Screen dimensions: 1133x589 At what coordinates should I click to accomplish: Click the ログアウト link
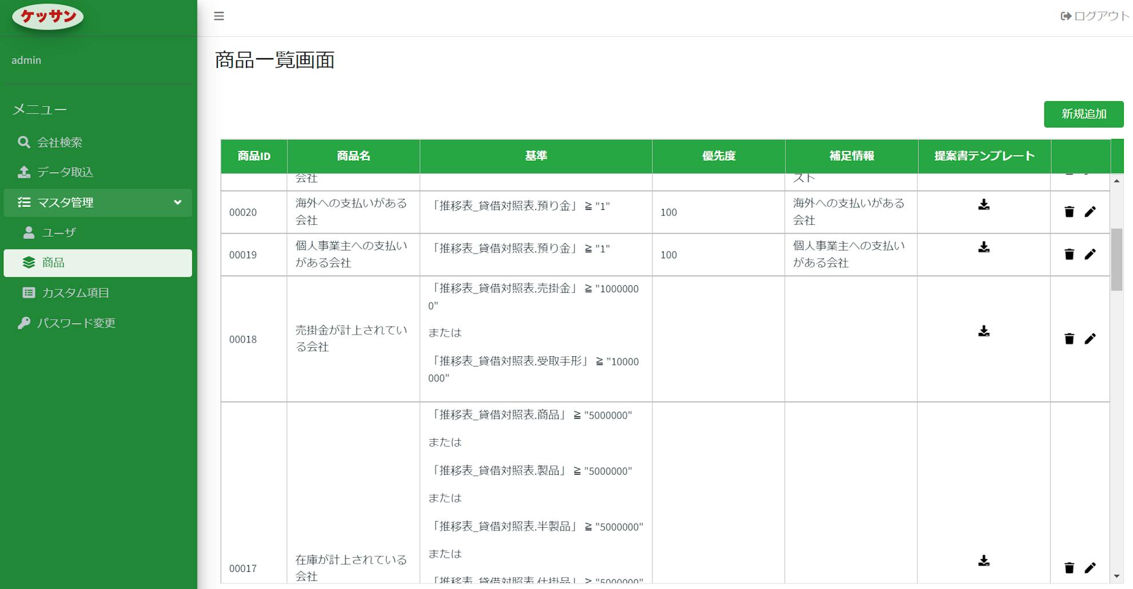(x=1095, y=16)
